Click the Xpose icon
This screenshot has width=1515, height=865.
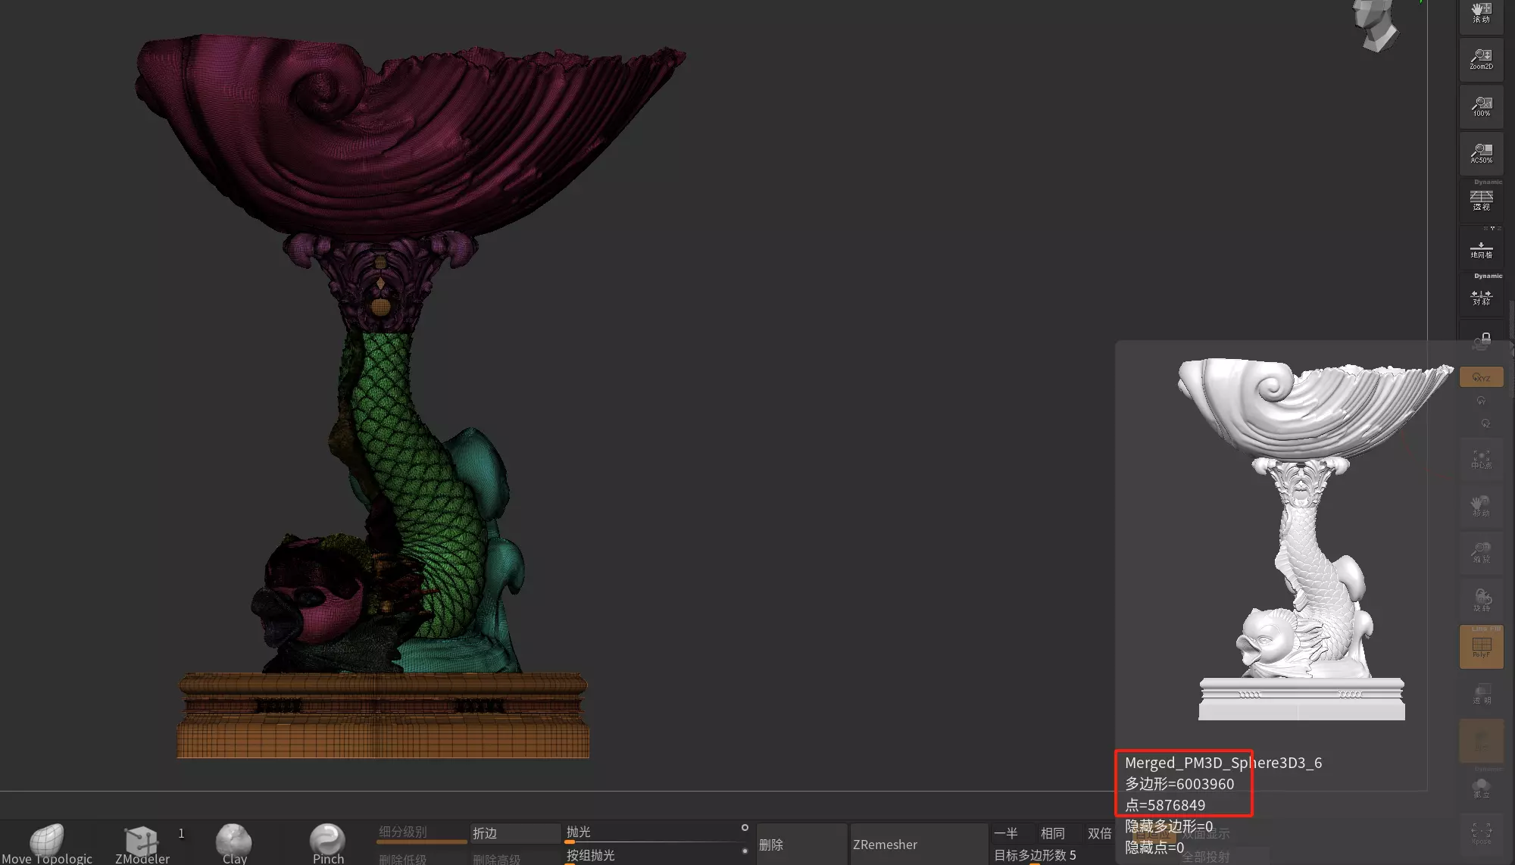click(1481, 835)
